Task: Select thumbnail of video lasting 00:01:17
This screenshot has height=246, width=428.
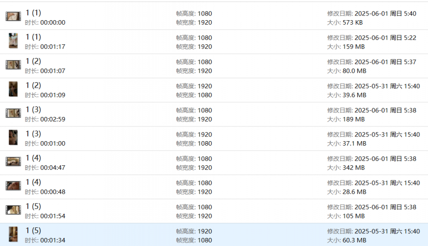Action: (x=13, y=41)
